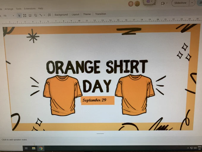Open the Tools menu
The width and height of the screenshot is (202, 152).
(x=18, y=9)
